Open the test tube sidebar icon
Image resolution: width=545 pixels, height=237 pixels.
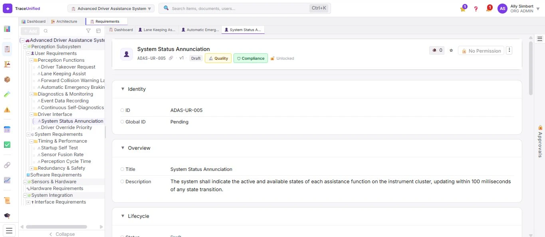point(7,94)
